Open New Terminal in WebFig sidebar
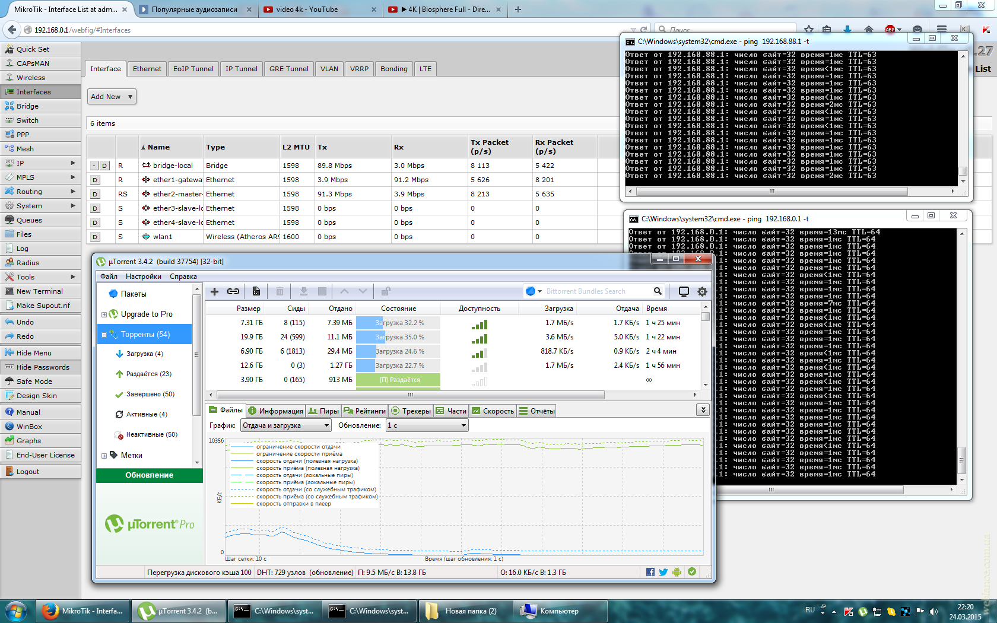Image resolution: width=997 pixels, height=623 pixels. [40, 291]
